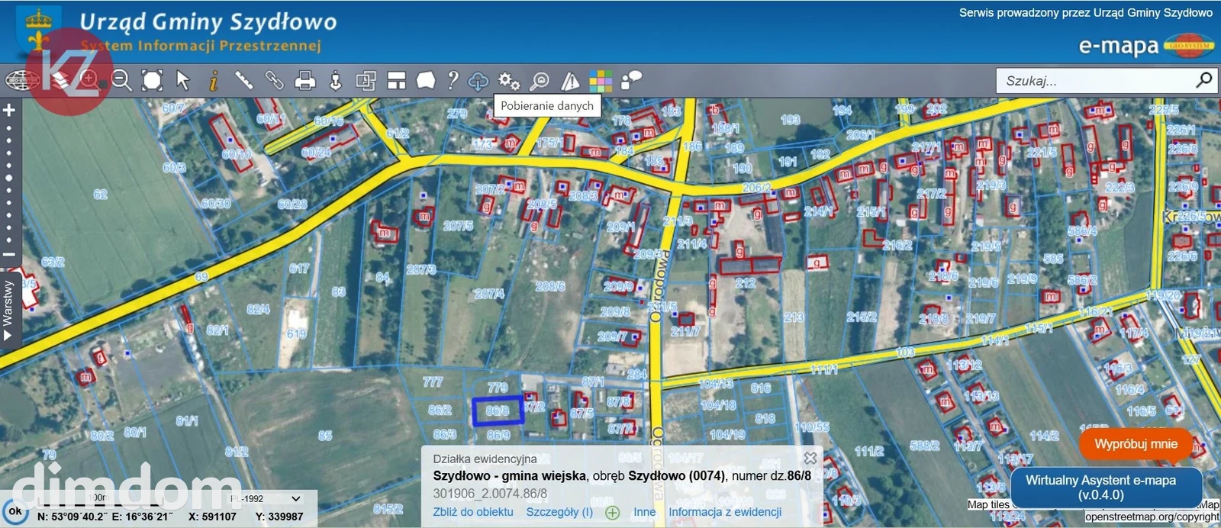Screen dimensions: 1221x528
Task: Choose the ruler measurement tool
Action: tap(243, 80)
